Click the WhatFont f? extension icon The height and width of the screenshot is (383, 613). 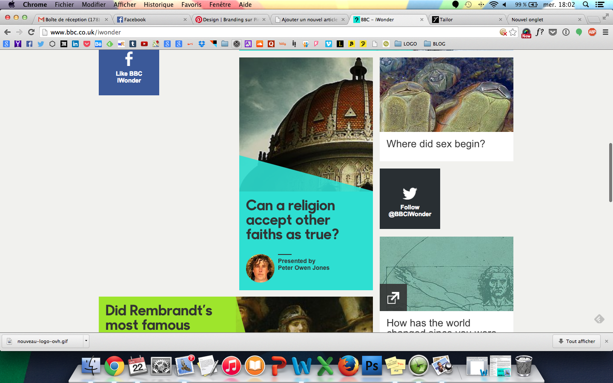click(539, 32)
